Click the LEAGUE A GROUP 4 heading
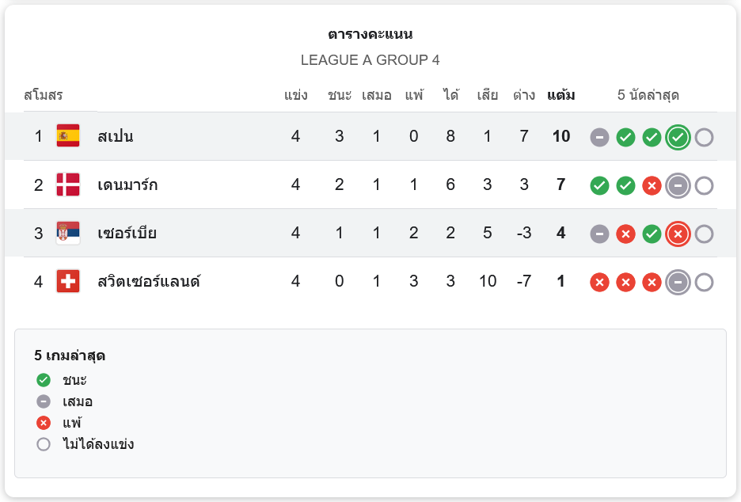This screenshot has width=741, height=502. pos(370,60)
